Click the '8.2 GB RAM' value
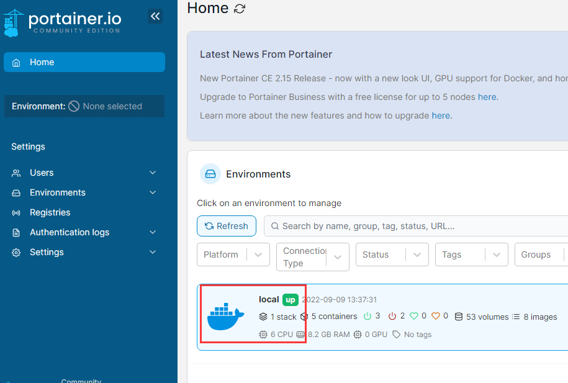The width and height of the screenshot is (568, 383). pyautogui.click(x=329, y=335)
